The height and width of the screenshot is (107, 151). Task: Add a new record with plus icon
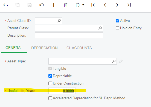(54, 5)
